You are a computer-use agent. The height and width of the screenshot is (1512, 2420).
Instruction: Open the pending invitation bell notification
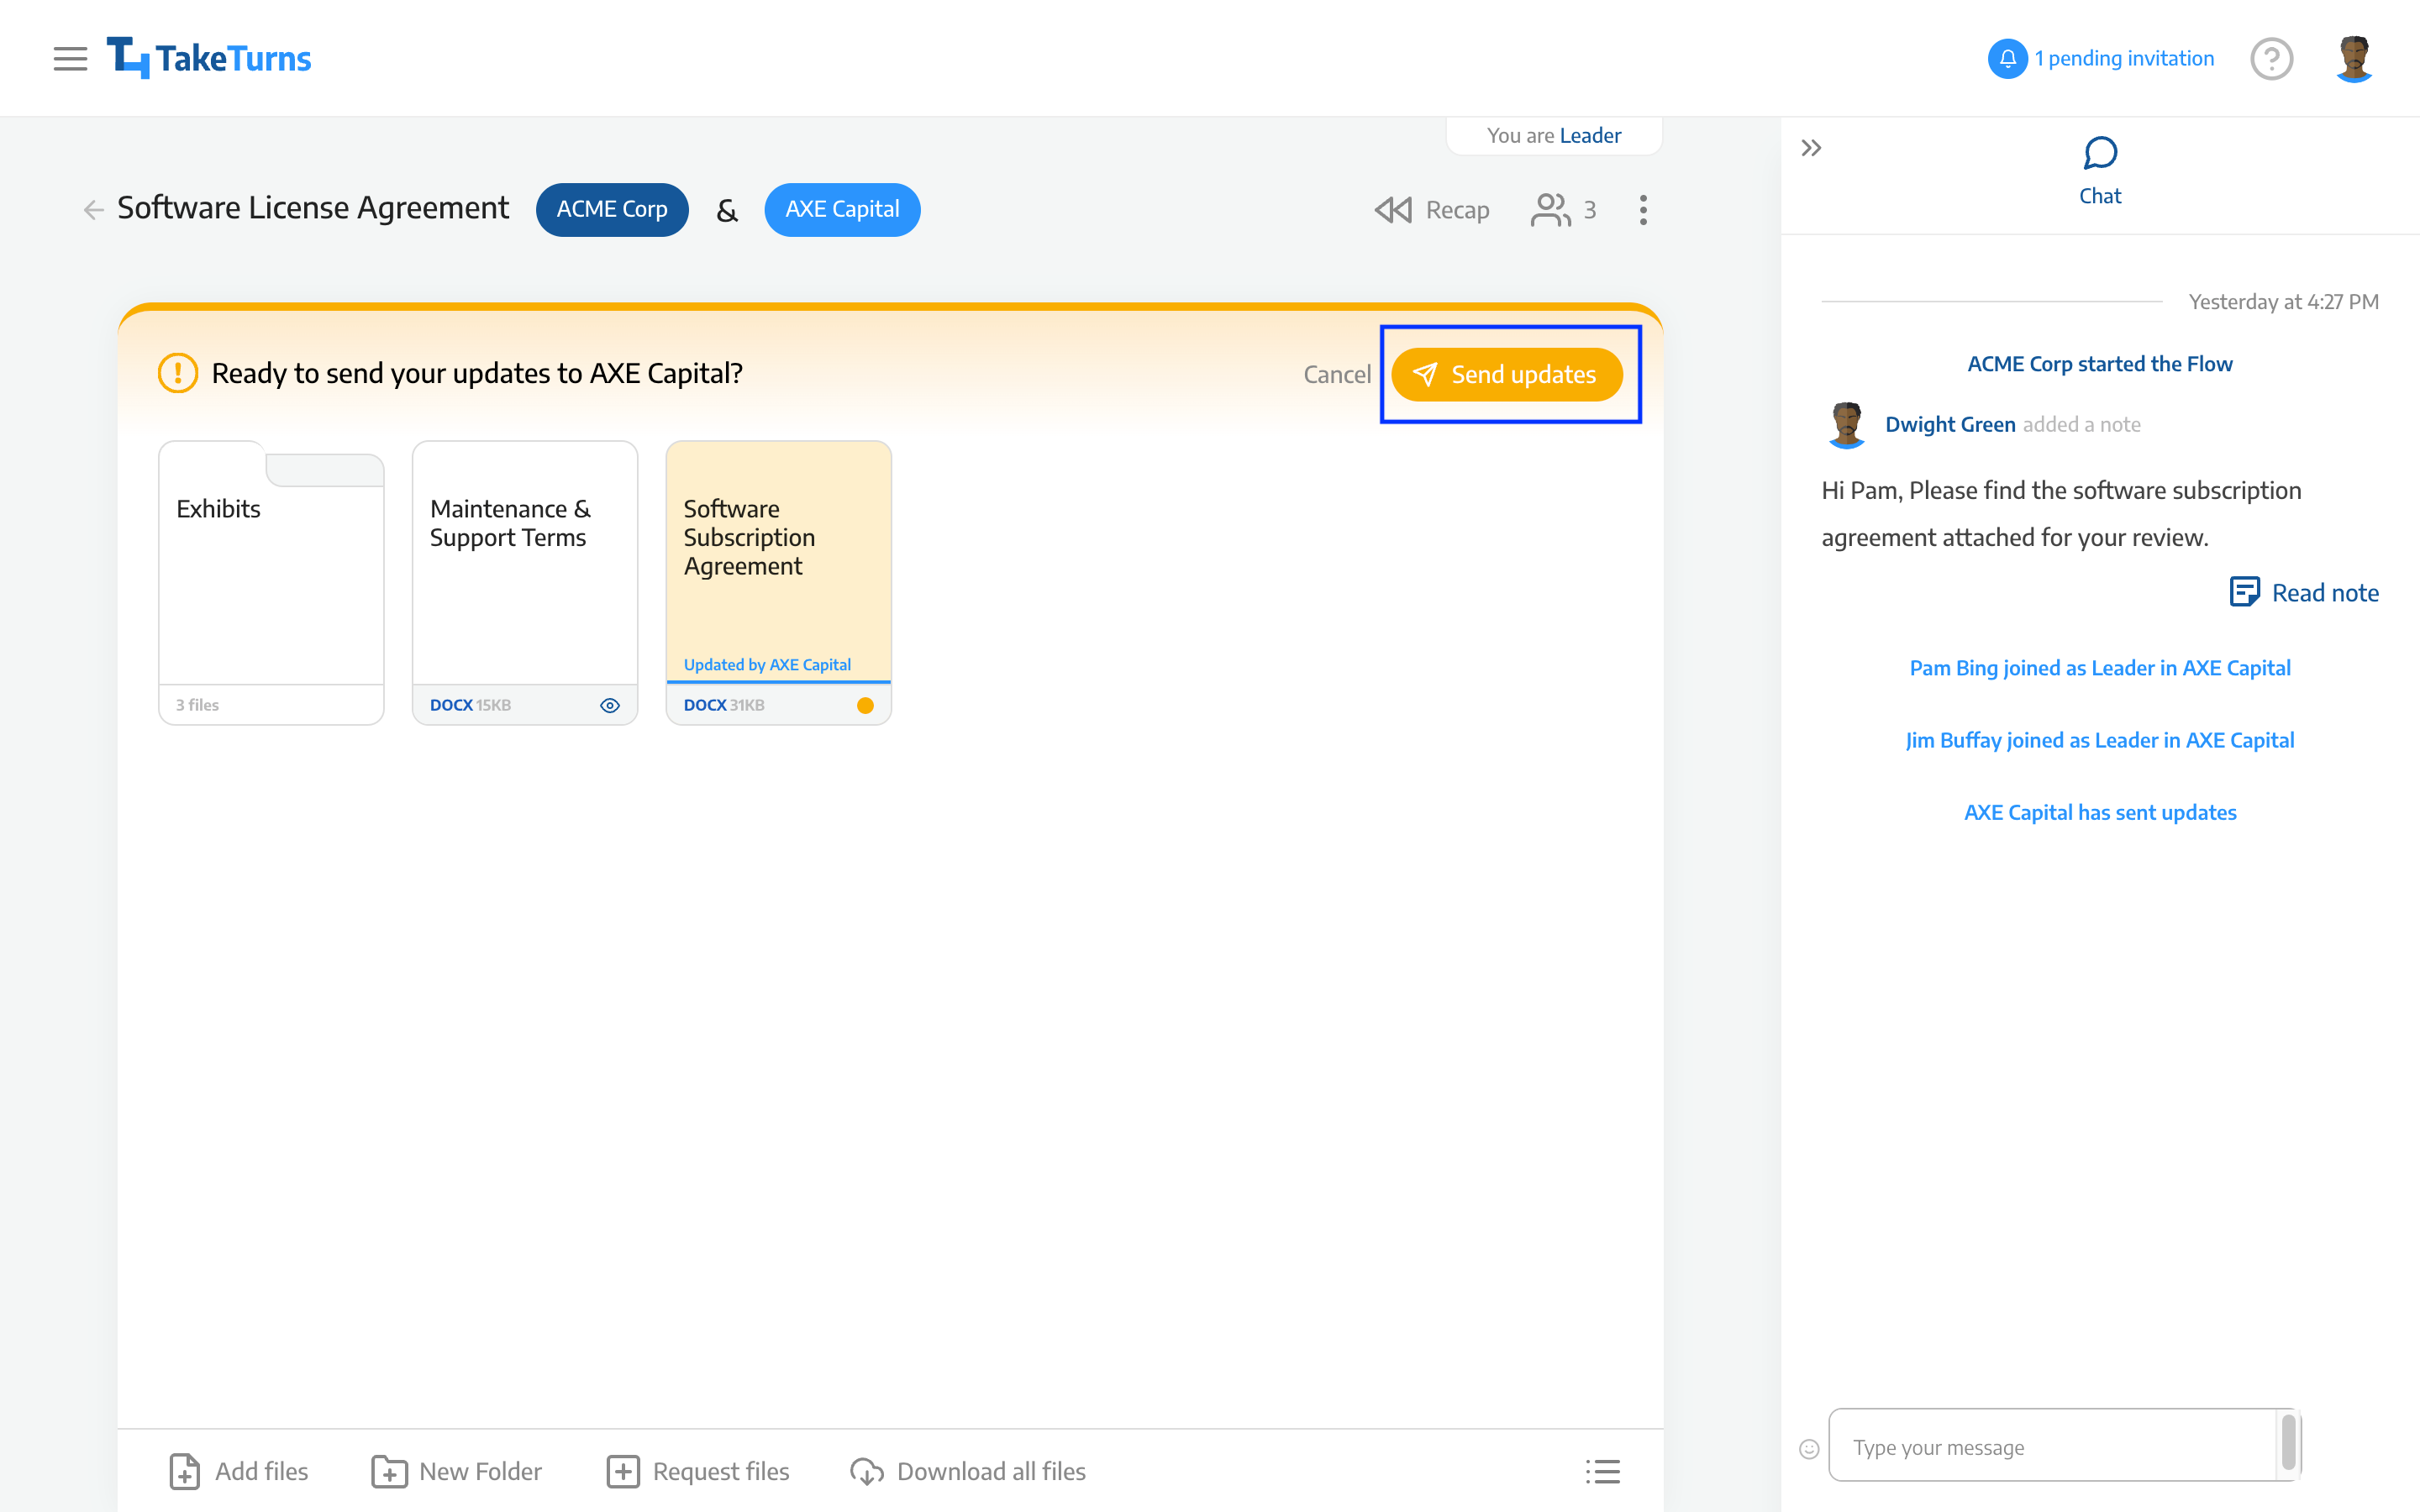tap(2007, 58)
